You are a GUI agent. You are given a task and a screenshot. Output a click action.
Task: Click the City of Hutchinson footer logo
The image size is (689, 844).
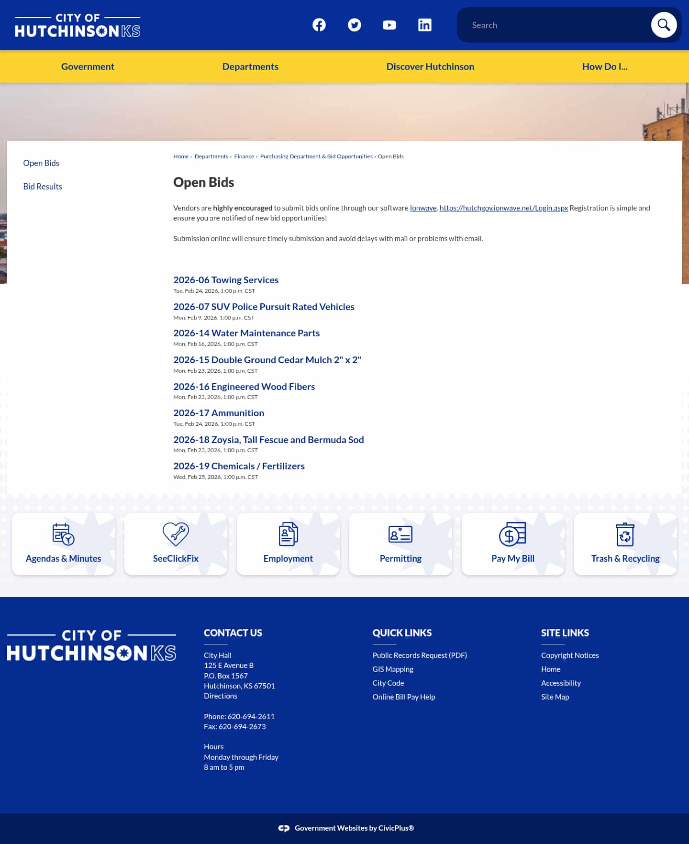[x=91, y=645]
